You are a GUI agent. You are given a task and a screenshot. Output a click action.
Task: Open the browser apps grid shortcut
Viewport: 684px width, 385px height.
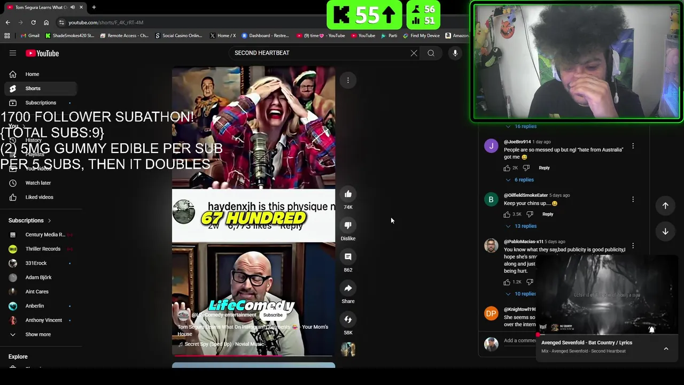7,36
